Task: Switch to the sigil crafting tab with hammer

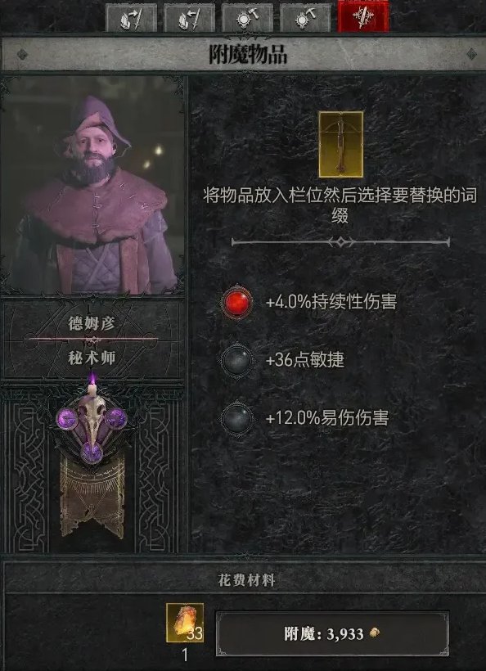Action: [x=247, y=18]
